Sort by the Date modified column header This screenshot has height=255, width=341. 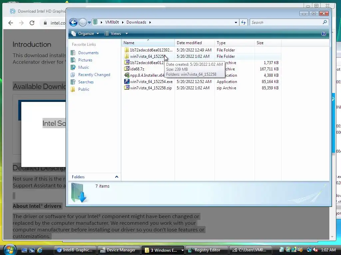click(194, 43)
